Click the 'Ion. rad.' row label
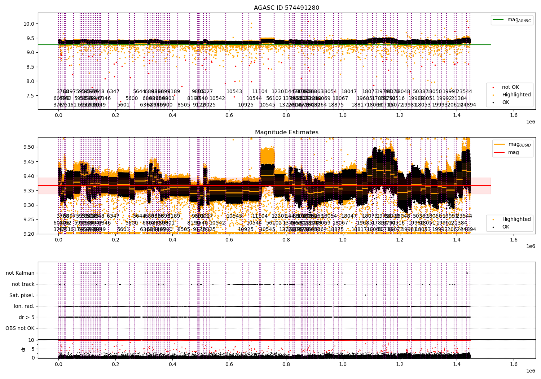The image size is (541, 379). pyautogui.click(x=24, y=306)
